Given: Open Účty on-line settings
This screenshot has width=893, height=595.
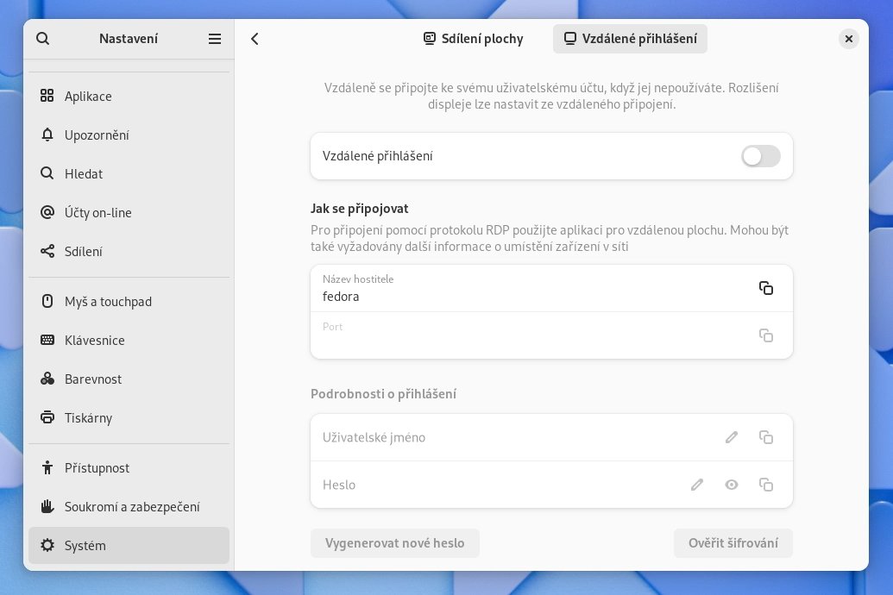Looking at the screenshot, I should tap(129, 212).
